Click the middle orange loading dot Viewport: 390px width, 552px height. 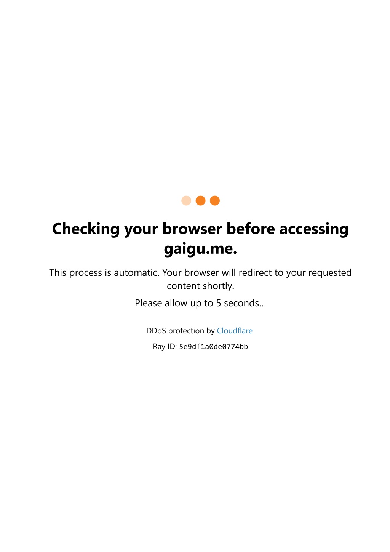pyautogui.click(x=201, y=201)
